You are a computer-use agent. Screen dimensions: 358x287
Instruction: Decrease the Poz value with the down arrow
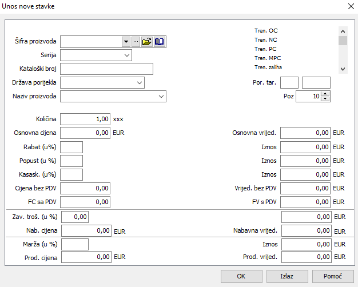click(326, 99)
